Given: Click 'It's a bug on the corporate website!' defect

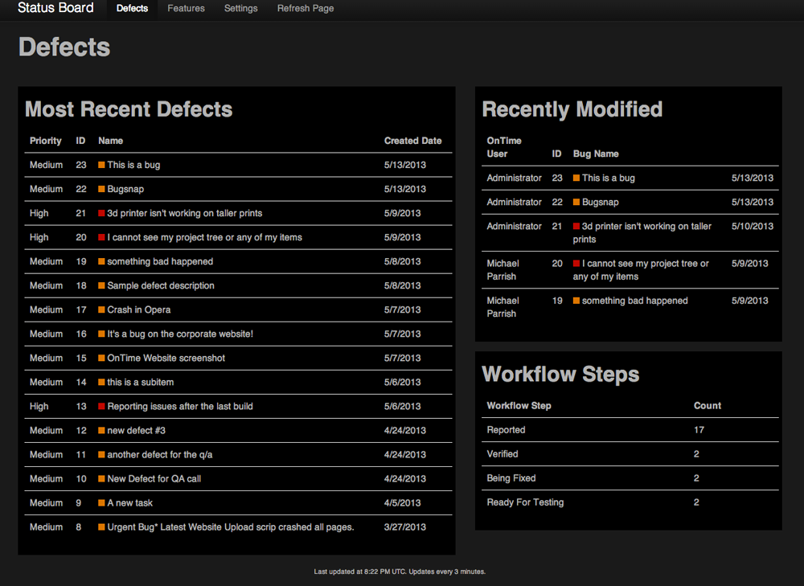Looking at the screenshot, I should (x=180, y=334).
